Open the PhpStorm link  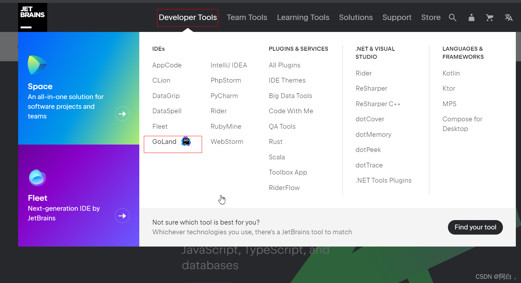pyautogui.click(x=226, y=80)
